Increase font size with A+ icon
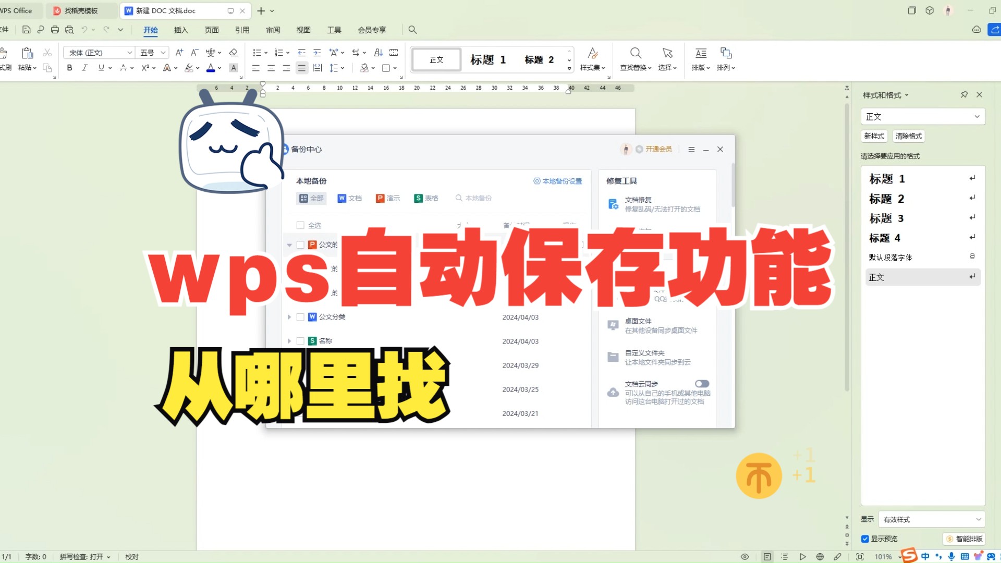Viewport: 1001px width, 563px height. (179, 53)
